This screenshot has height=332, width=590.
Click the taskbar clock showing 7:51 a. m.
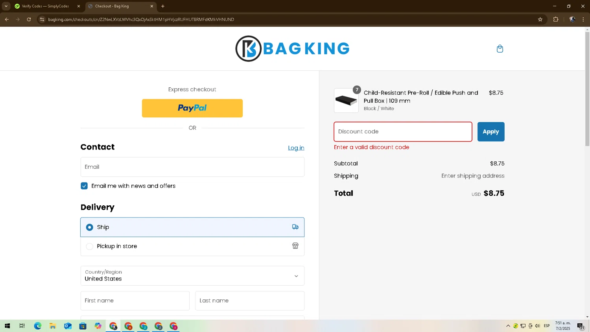click(x=563, y=326)
